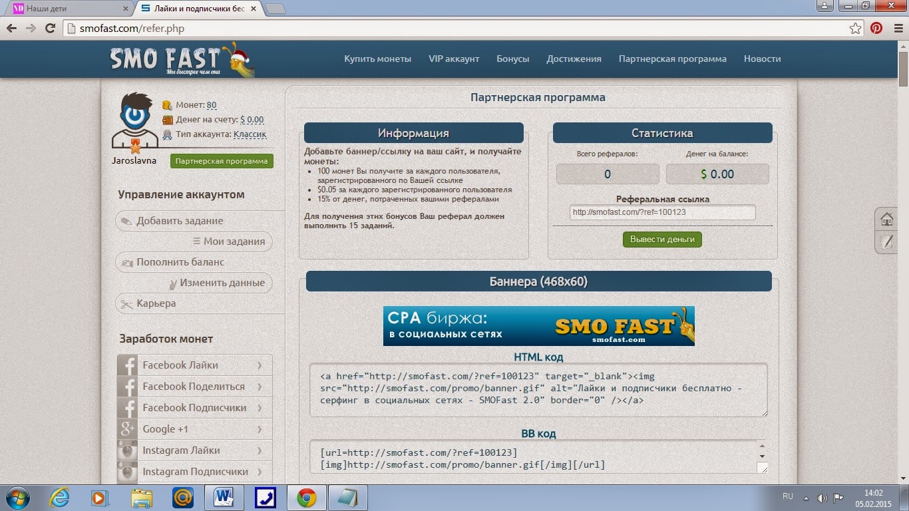
Task: Click the Facebook icon beside Facebook Поделиться
Action: [127, 387]
